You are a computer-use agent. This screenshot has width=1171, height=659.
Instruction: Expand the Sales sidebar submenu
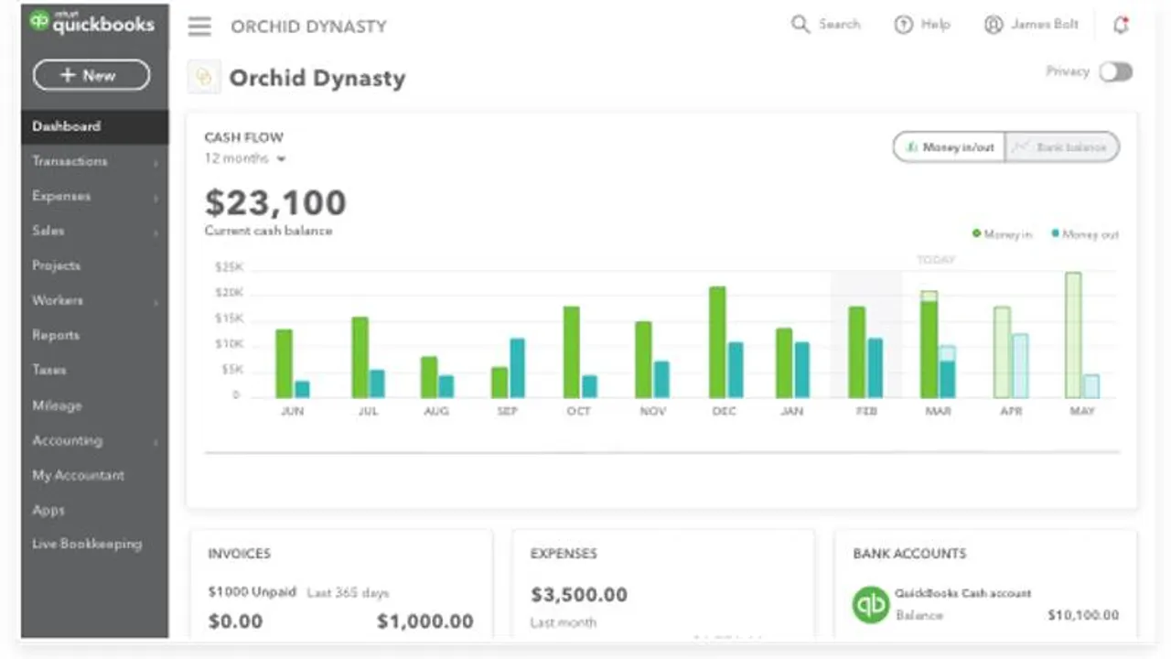156,232
